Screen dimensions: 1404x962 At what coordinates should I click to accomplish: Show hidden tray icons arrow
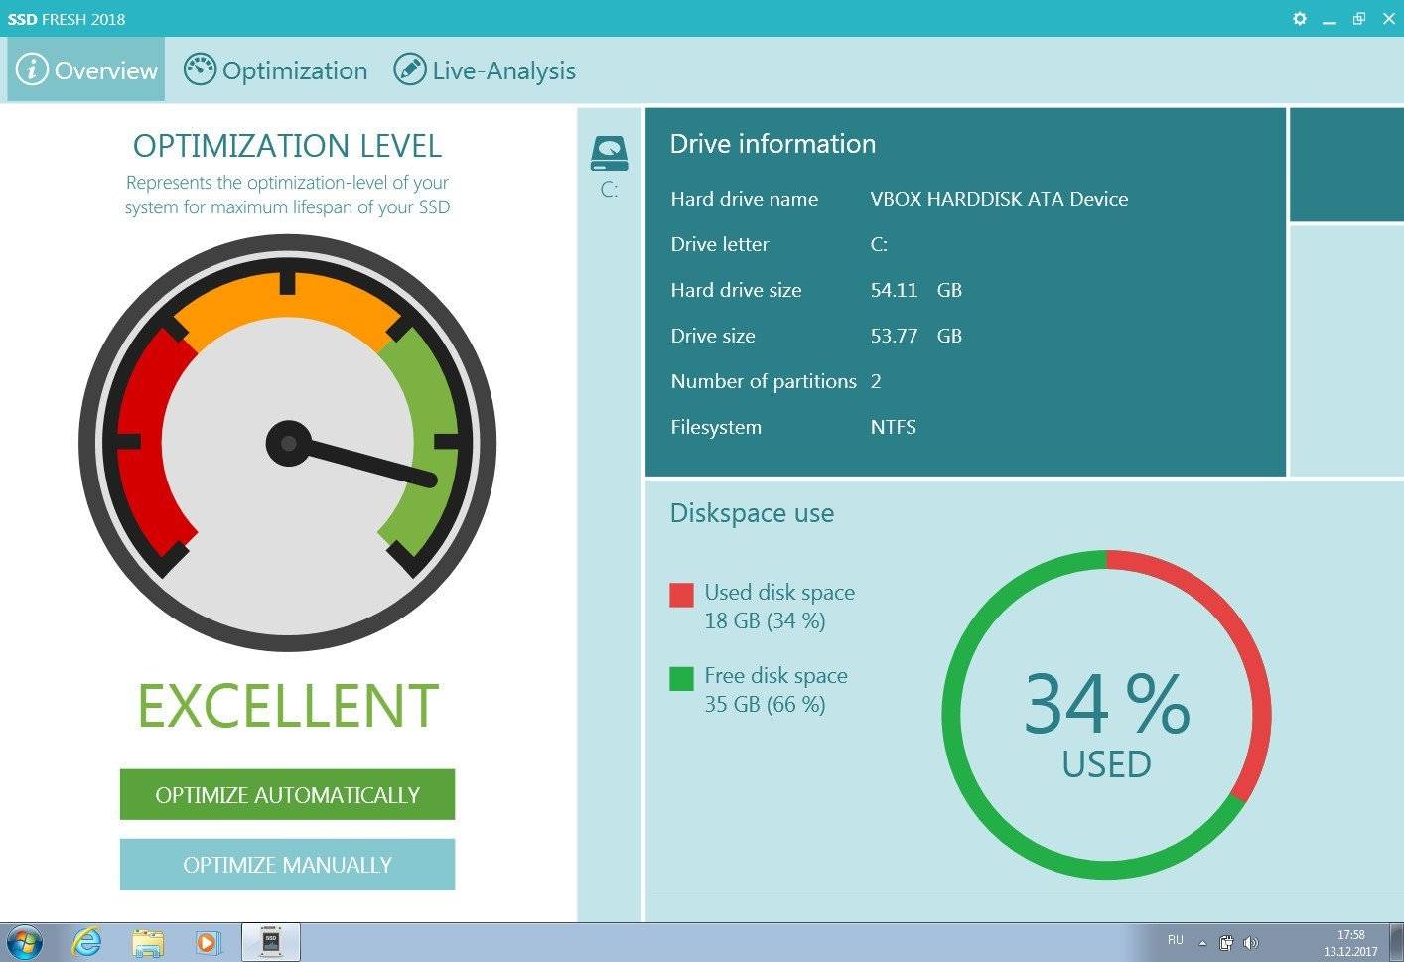pyautogui.click(x=1202, y=943)
